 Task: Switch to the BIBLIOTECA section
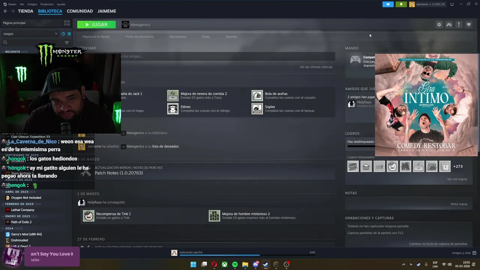(x=50, y=11)
